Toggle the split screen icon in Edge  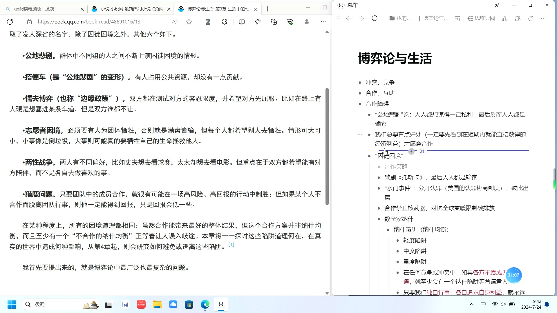pyautogui.click(x=242, y=22)
